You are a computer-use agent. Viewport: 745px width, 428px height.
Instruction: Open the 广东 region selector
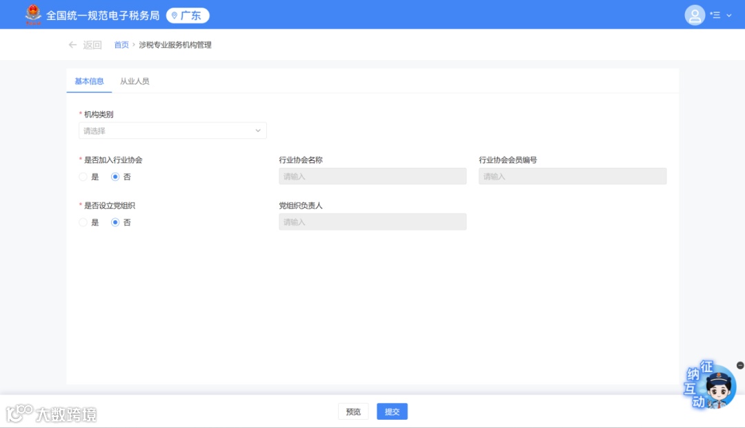(188, 15)
